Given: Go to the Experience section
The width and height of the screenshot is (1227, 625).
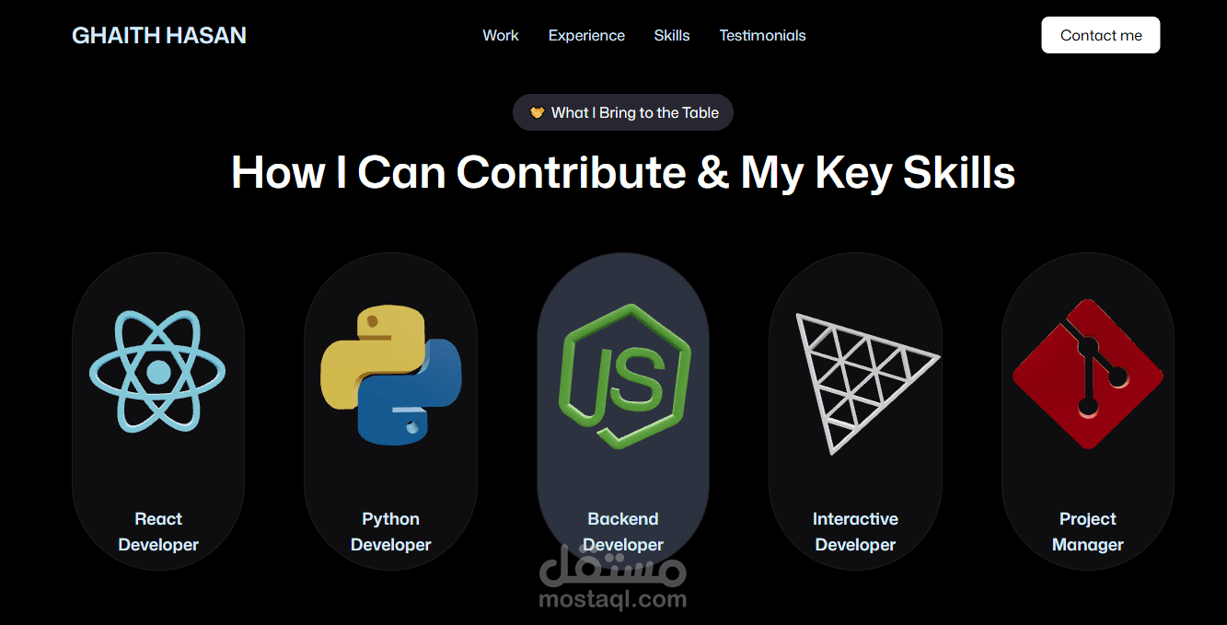Looking at the screenshot, I should [586, 35].
